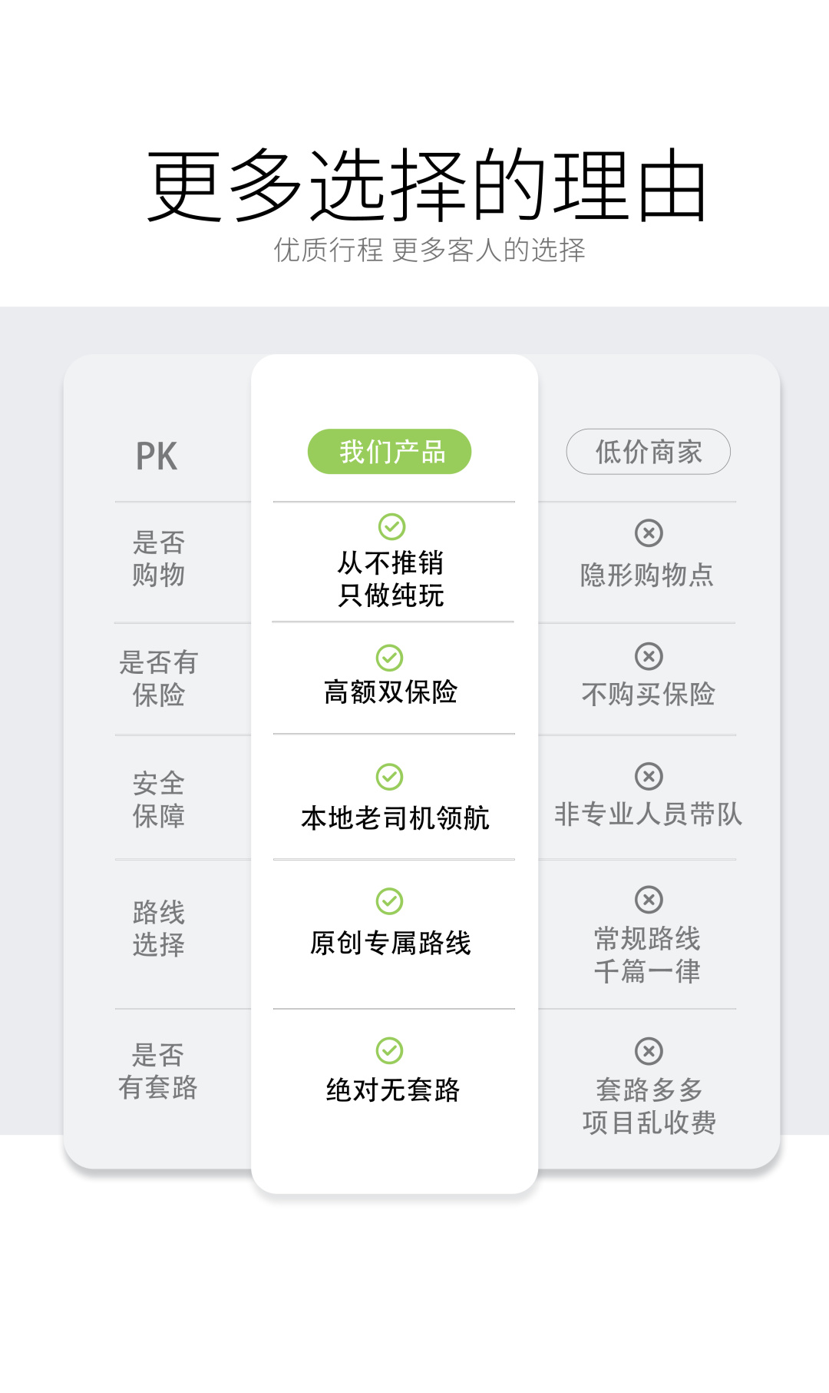The height and width of the screenshot is (1393, 829).
Task: Click the 路线选择 row label
Action: point(159,928)
